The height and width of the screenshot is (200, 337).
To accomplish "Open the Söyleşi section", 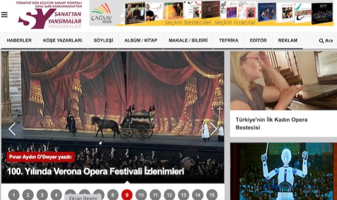I will [103, 41].
